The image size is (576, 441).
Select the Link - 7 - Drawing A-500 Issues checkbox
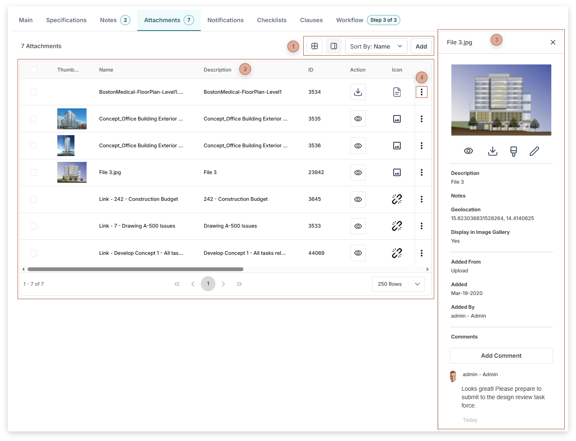tap(33, 226)
